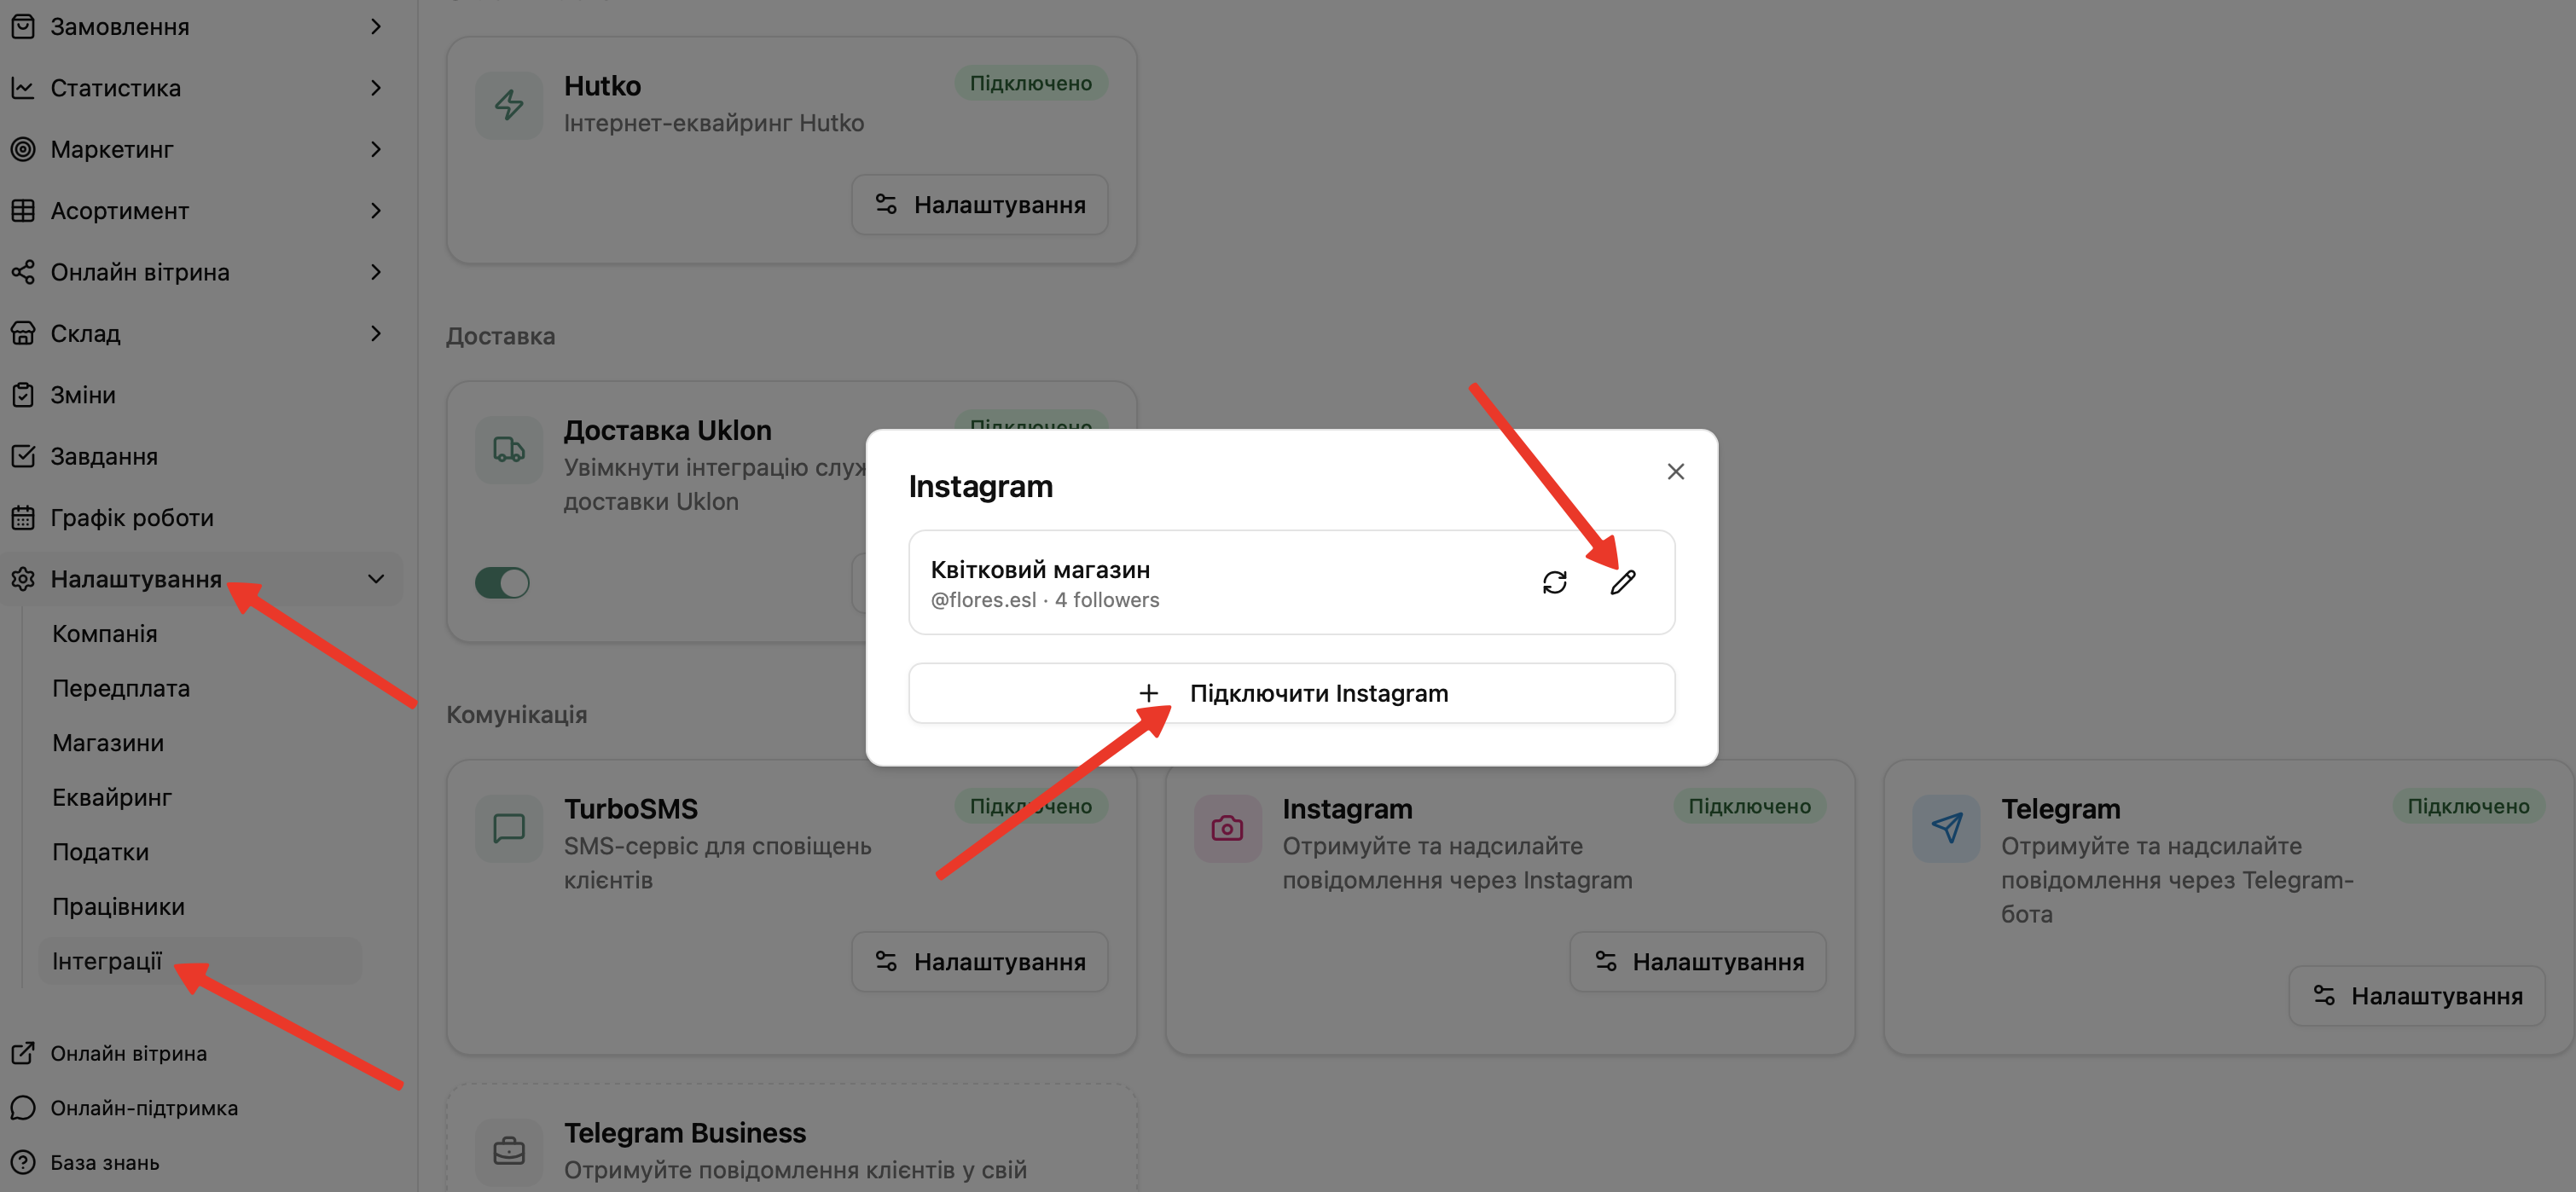
Task: Click the Маркетинг target icon
Action: click(23, 149)
